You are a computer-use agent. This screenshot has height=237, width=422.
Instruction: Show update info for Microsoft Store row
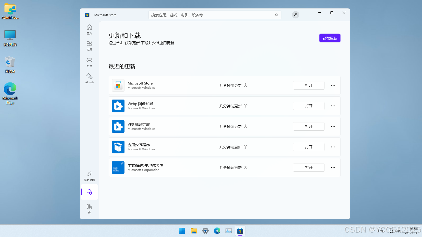[x=246, y=85]
